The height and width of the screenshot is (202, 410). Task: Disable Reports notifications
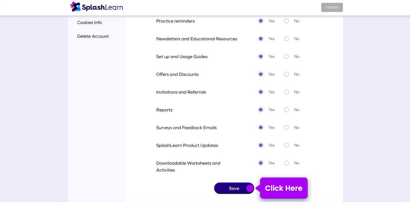pyautogui.click(x=286, y=109)
